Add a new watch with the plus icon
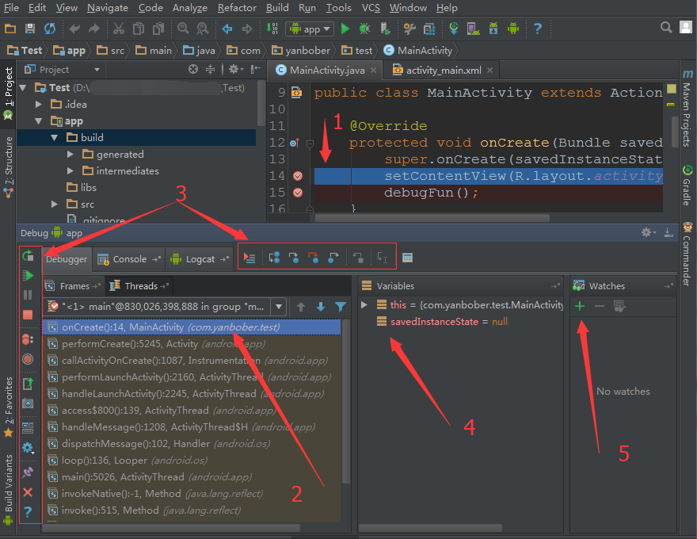 click(580, 305)
